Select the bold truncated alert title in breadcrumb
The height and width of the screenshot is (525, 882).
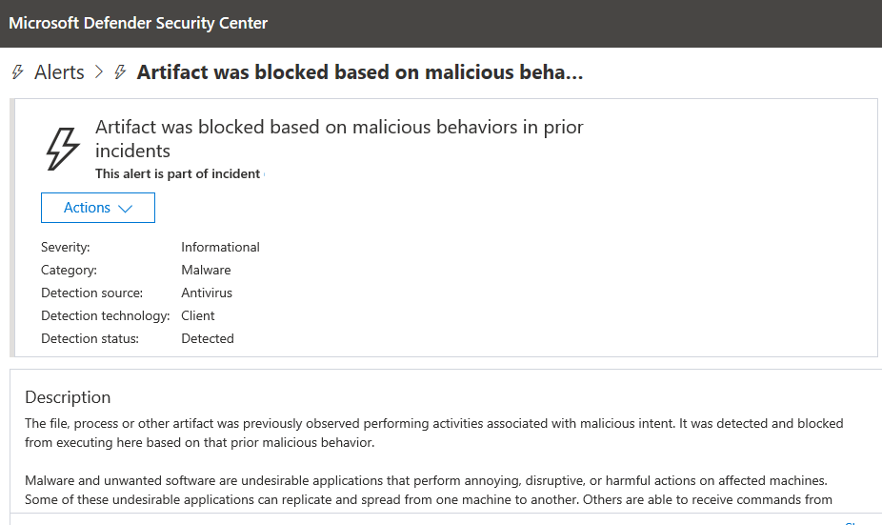pyautogui.click(x=359, y=72)
